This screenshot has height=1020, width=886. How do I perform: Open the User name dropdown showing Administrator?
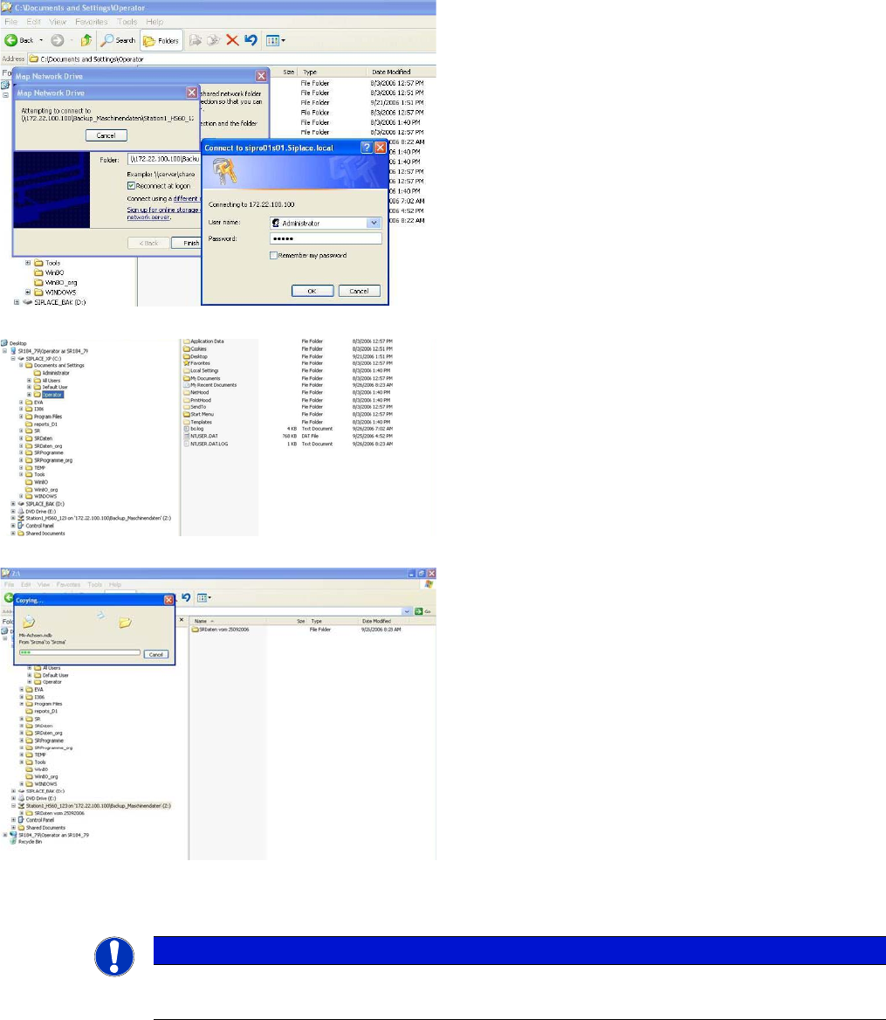point(374,224)
